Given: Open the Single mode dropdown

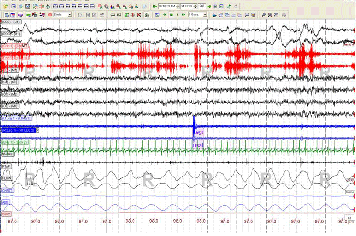Looking at the screenshot, I should (x=69, y=15).
